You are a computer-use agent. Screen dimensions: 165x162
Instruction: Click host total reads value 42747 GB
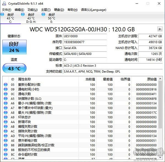click(150, 36)
